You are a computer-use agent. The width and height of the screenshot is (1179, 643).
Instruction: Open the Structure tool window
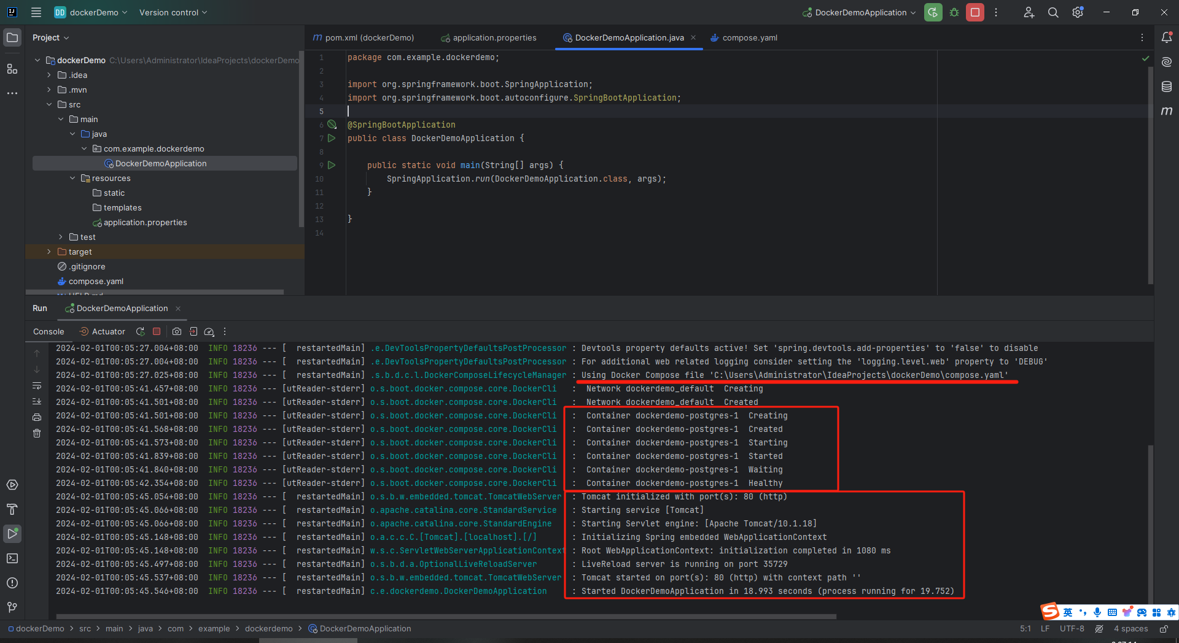[x=12, y=69]
